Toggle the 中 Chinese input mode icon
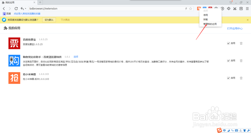251x133 pixels. (x=224, y=131)
